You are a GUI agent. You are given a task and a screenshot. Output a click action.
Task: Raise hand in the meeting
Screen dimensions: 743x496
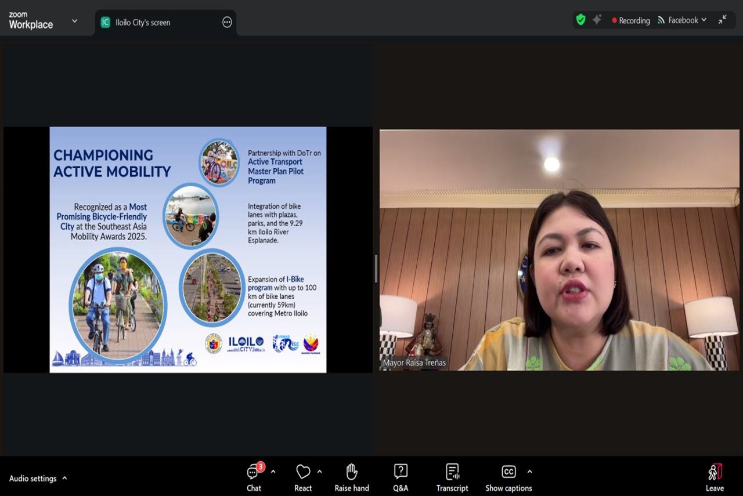(x=351, y=477)
